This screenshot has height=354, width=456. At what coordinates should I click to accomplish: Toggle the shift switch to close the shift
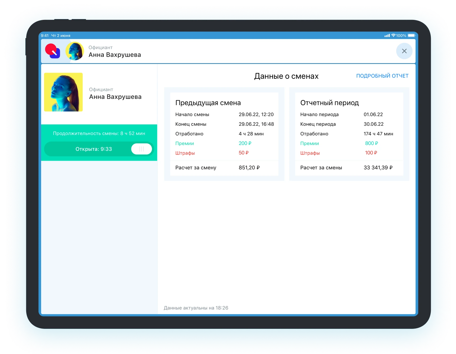pos(141,149)
